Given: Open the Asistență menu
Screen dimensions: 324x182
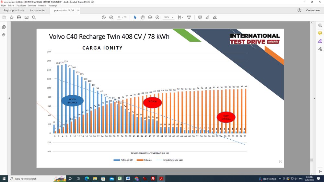Looking at the screenshot, I should point(53,5).
